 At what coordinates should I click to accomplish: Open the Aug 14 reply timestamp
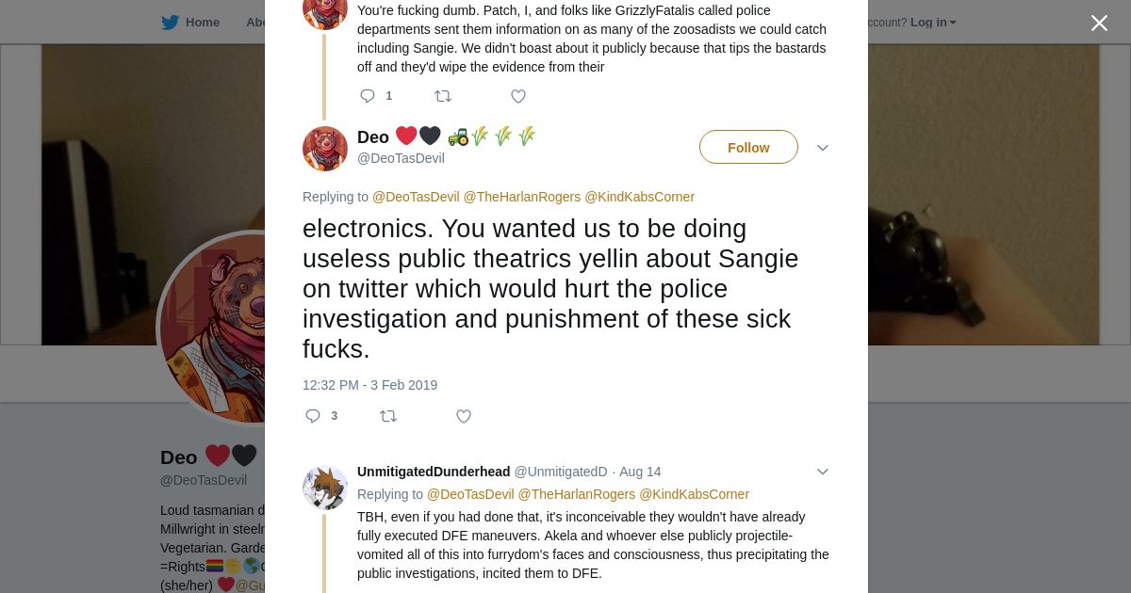click(640, 472)
